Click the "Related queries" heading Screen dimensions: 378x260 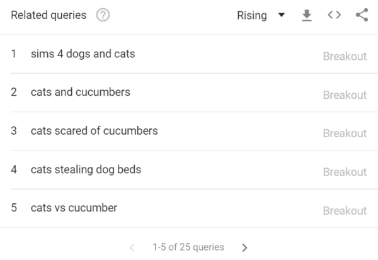click(49, 16)
